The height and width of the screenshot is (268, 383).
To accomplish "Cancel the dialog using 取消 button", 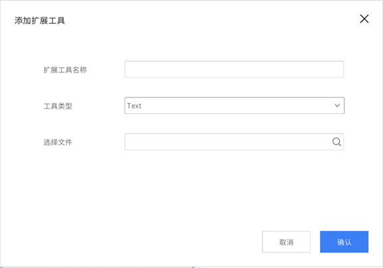I will pyautogui.click(x=286, y=241).
